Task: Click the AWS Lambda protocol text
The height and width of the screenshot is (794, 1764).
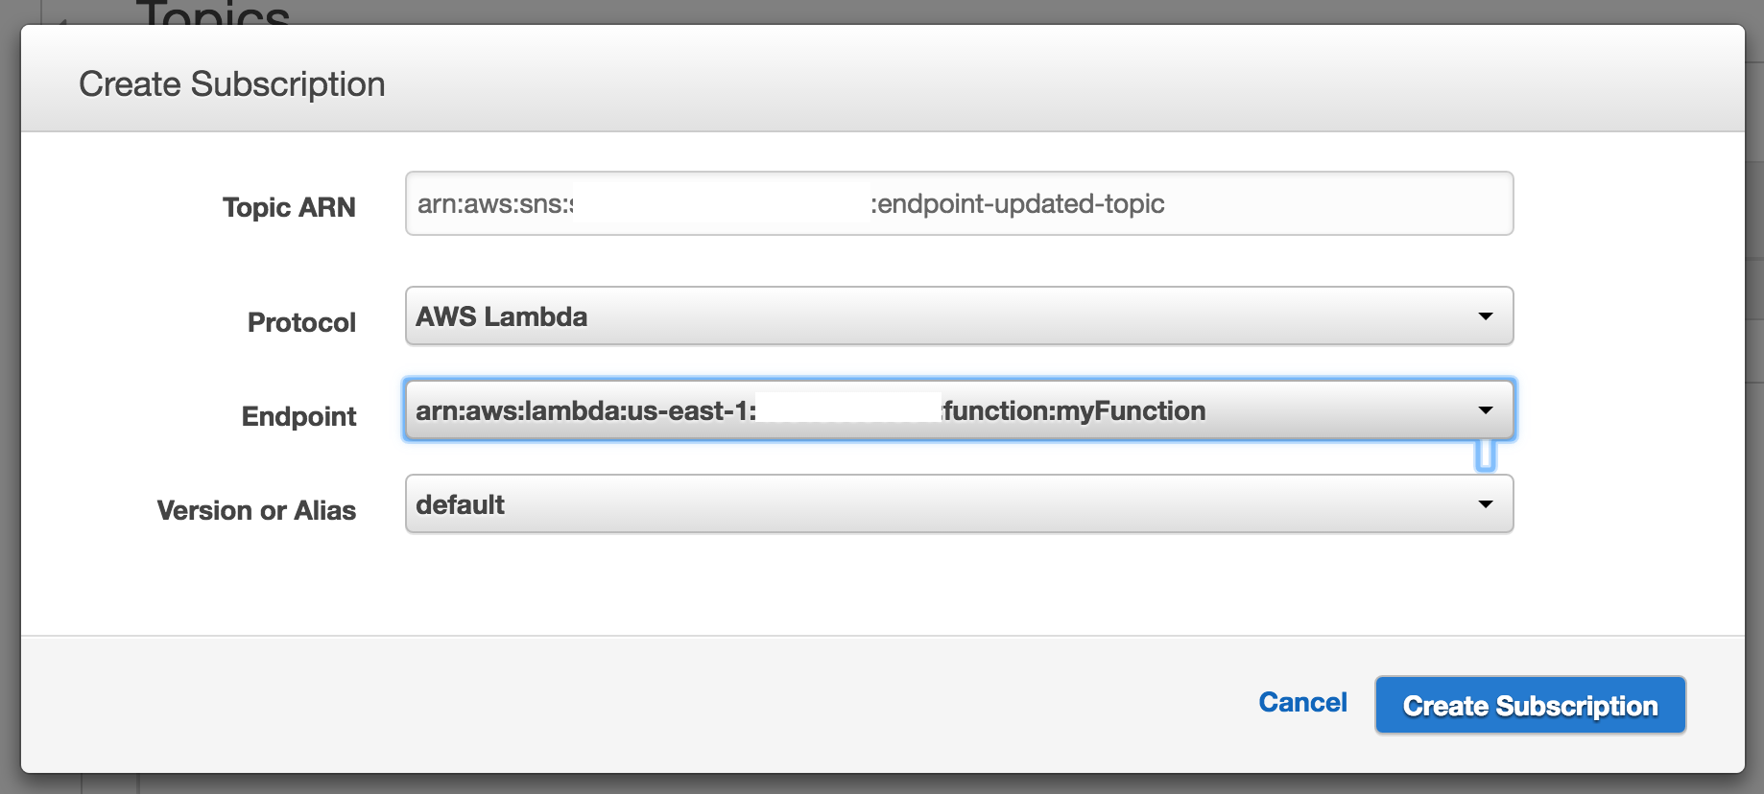Action: pyautogui.click(x=502, y=315)
